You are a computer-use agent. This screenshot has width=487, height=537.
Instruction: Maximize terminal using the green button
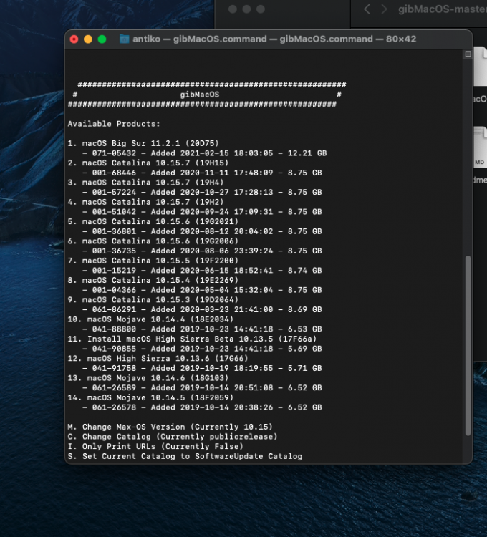[x=102, y=39]
